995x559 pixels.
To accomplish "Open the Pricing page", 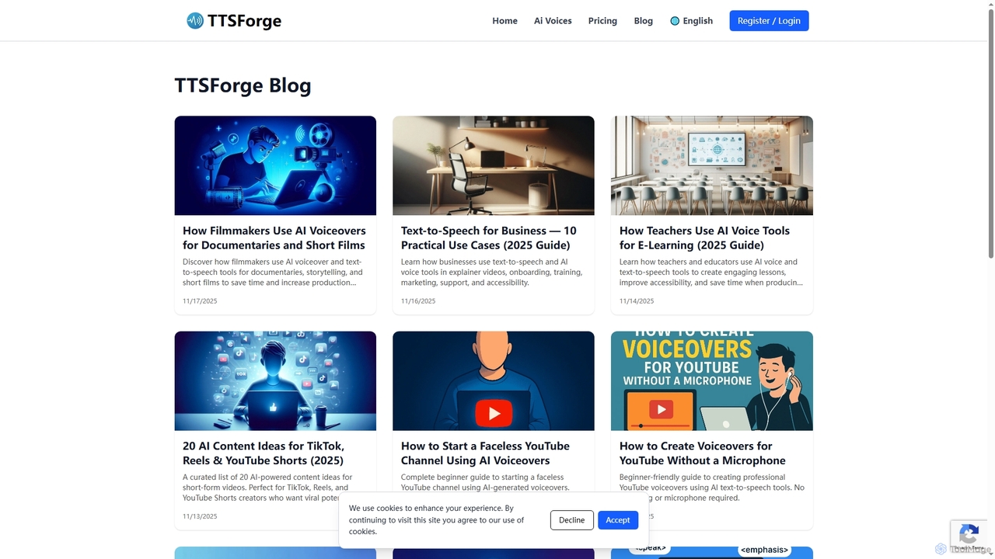I will [x=602, y=21].
